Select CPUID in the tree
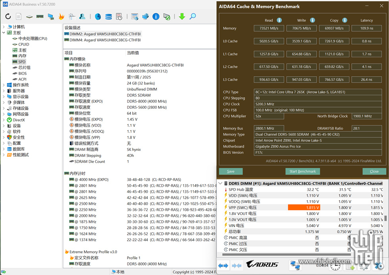The image size is (389, 275). (x=23, y=44)
